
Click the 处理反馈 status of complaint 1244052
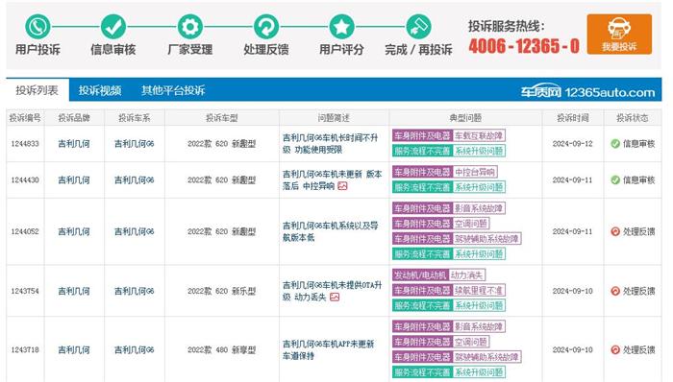633,231
